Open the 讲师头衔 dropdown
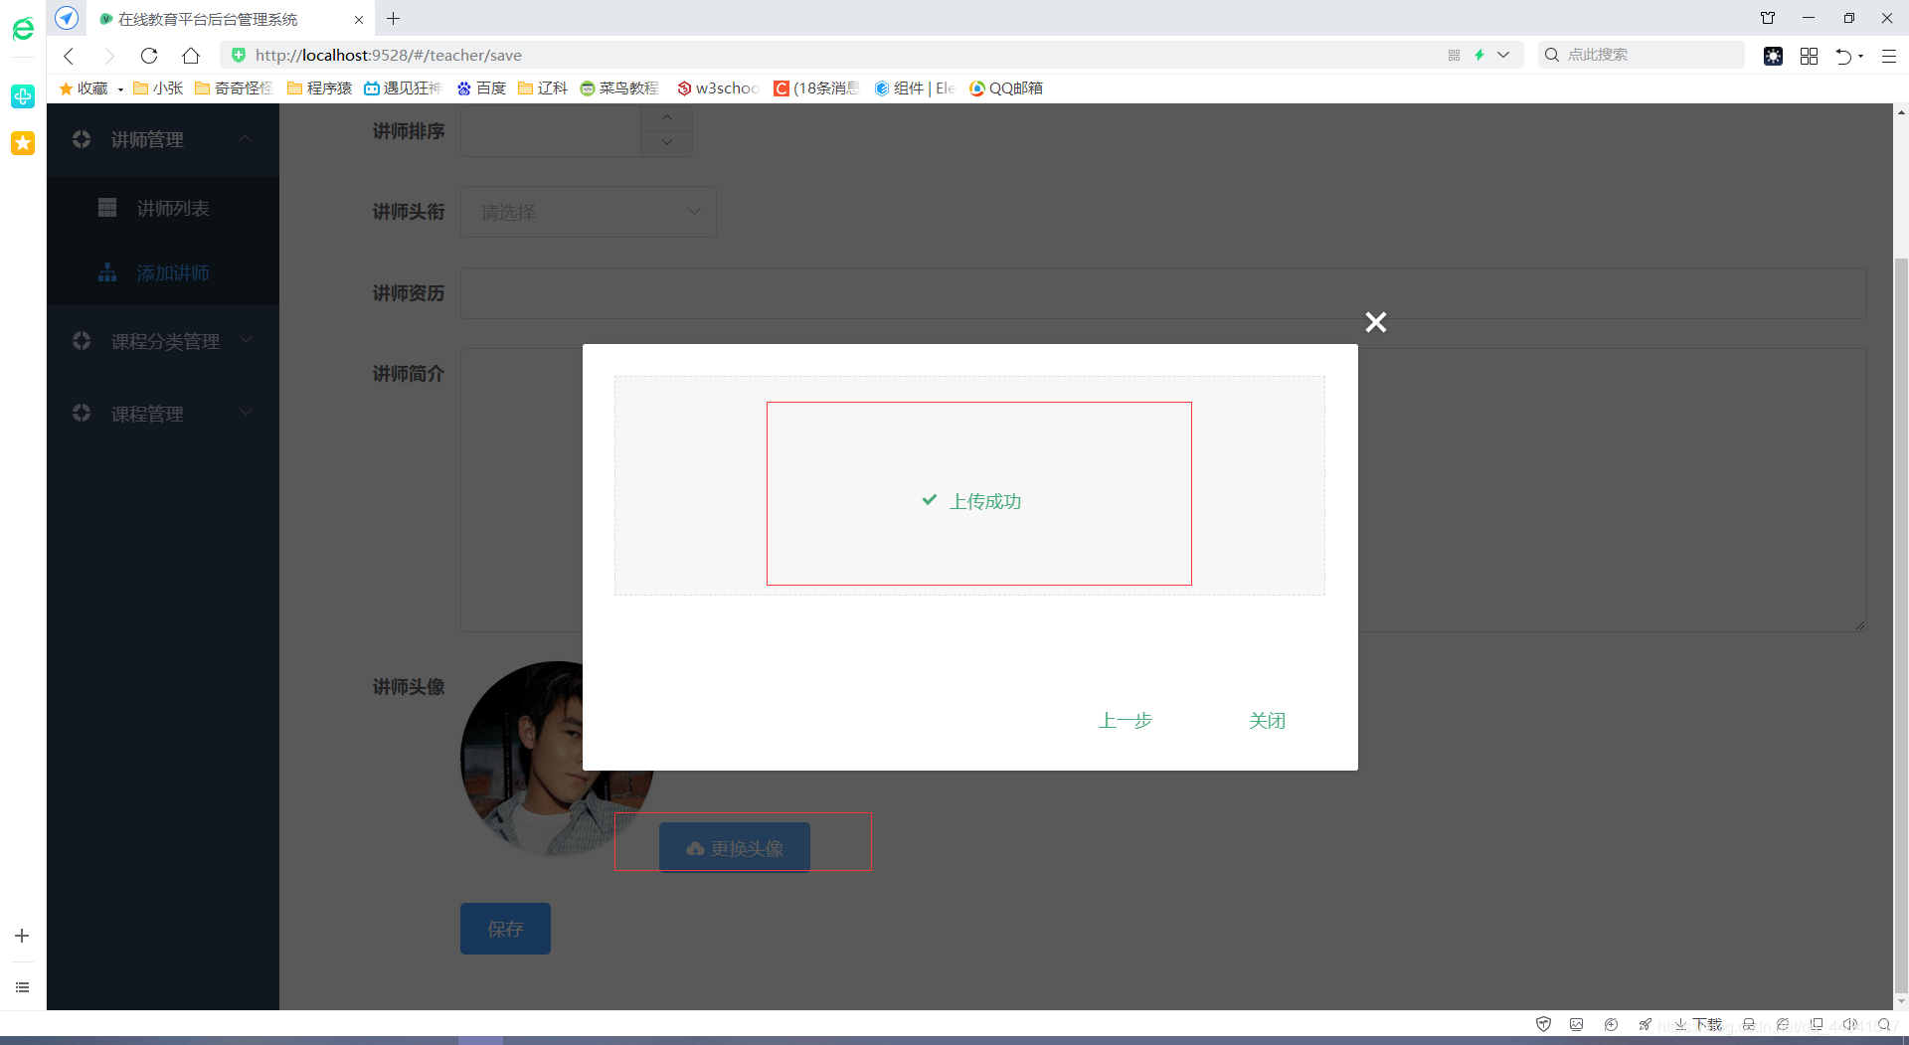Viewport: 1909px width, 1045px height. [x=589, y=212]
